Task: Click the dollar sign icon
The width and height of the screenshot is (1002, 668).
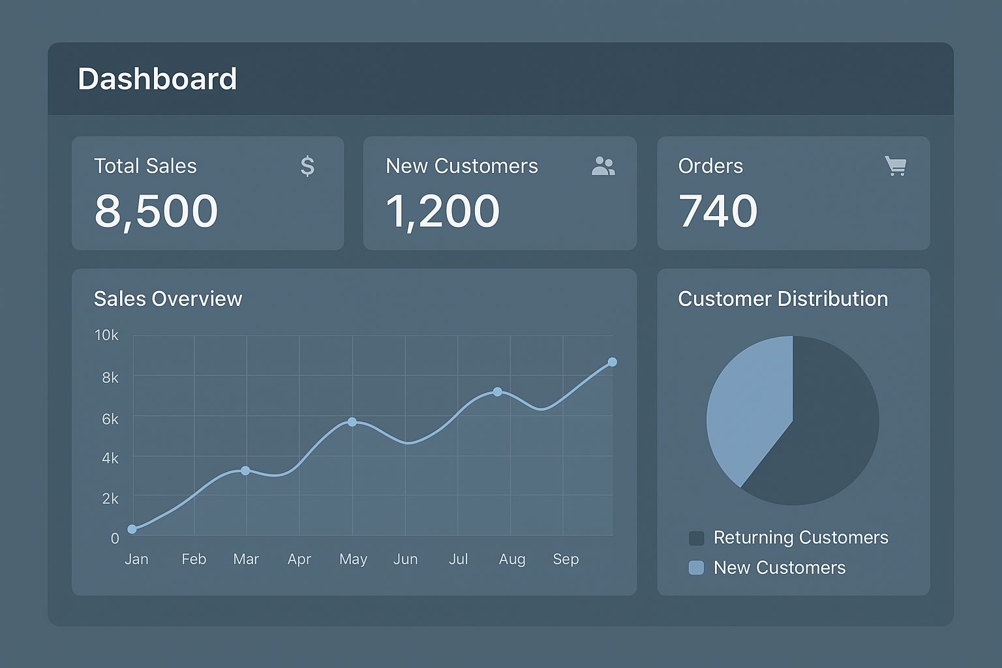Action: [307, 166]
